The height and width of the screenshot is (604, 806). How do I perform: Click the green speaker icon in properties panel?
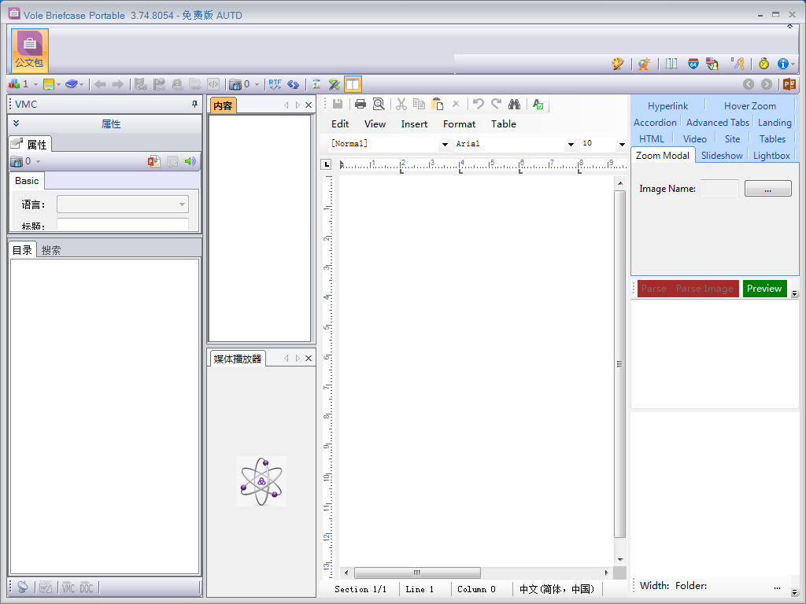pyautogui.click(x=190, y=161)
